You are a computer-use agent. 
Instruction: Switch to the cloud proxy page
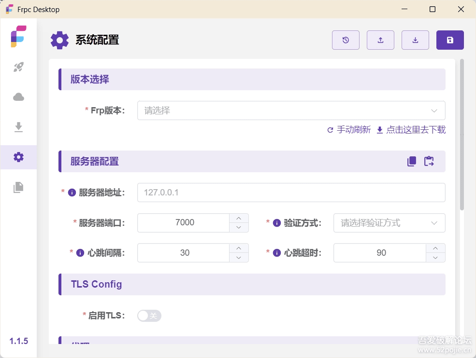coord(18,97)
